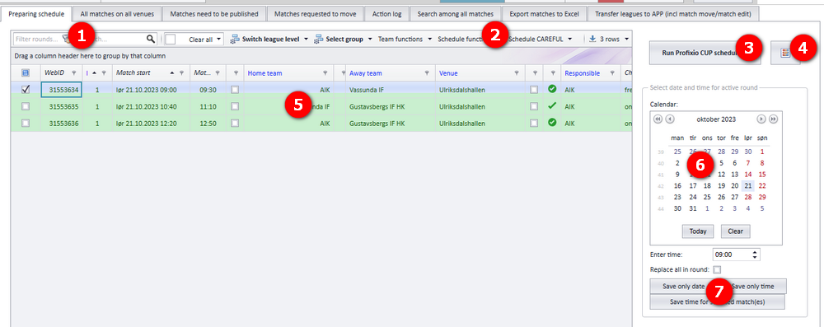Select day 21 in the October calendar
The width and height of the screenshot is (824, 327).
748,185
